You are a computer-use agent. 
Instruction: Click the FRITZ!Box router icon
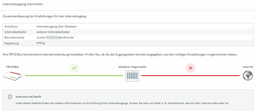tap(13, 75)
